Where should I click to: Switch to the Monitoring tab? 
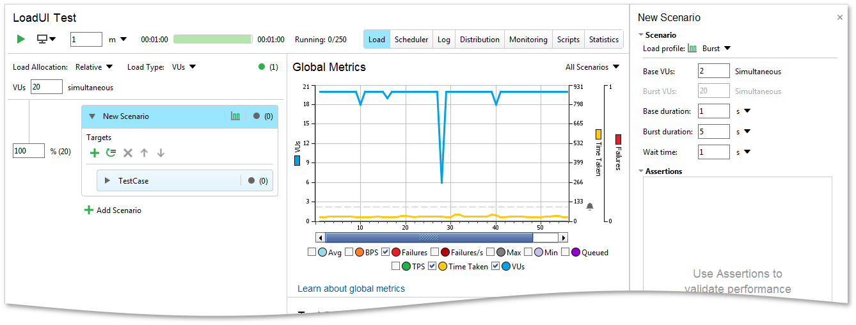pos(528,40)
